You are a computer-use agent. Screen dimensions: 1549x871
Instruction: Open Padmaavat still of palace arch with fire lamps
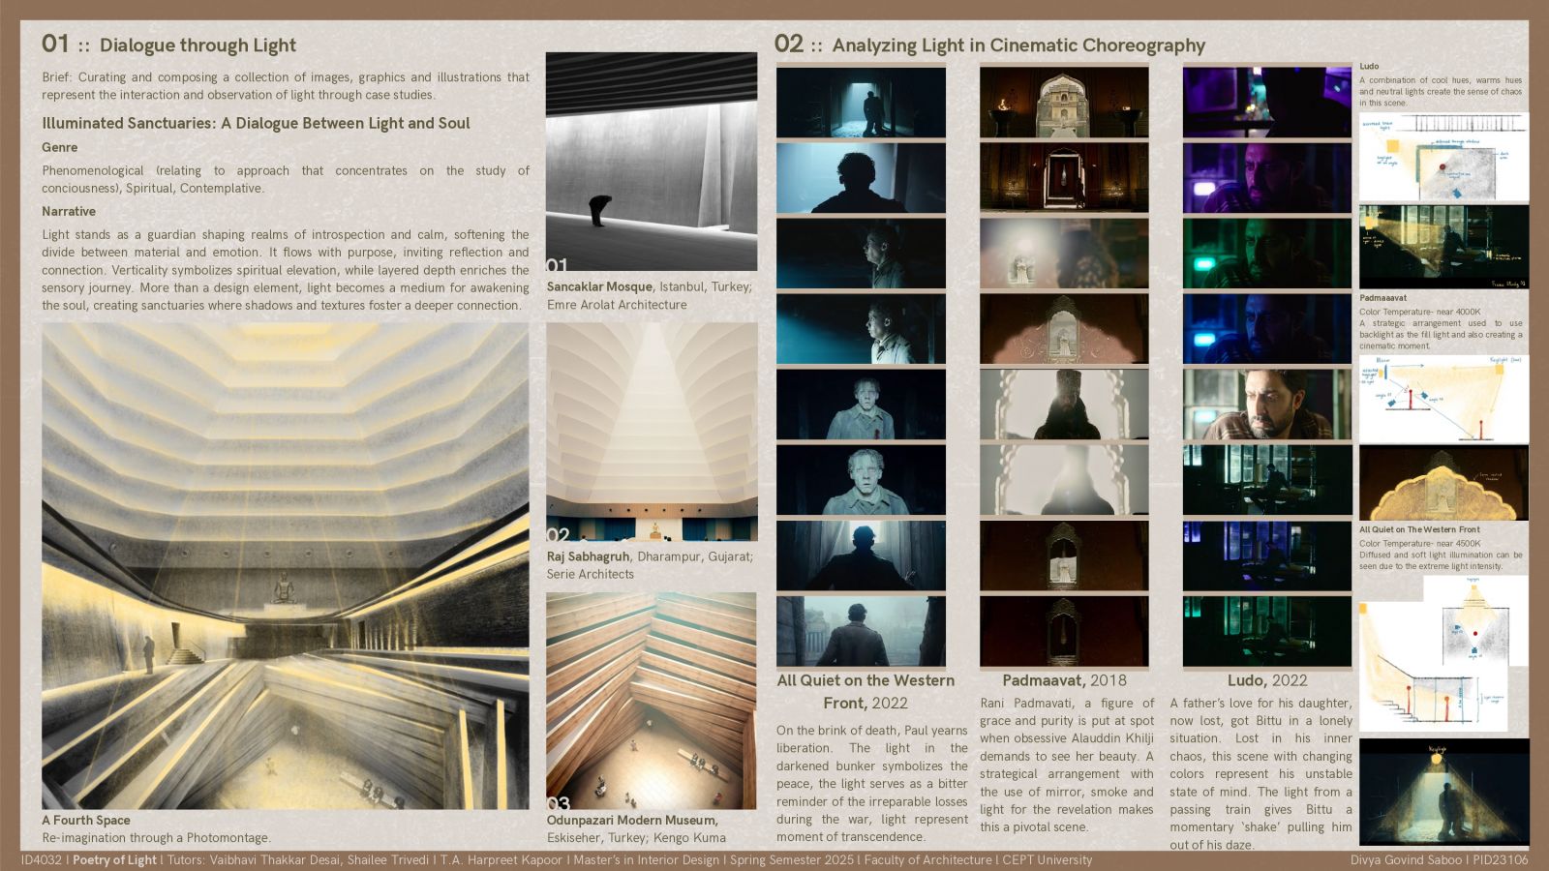[x=1064, y=102]
